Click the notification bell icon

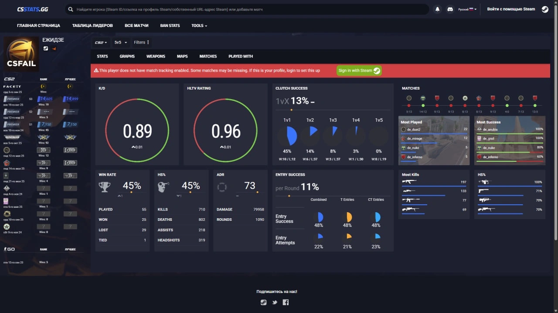[437, 9]
